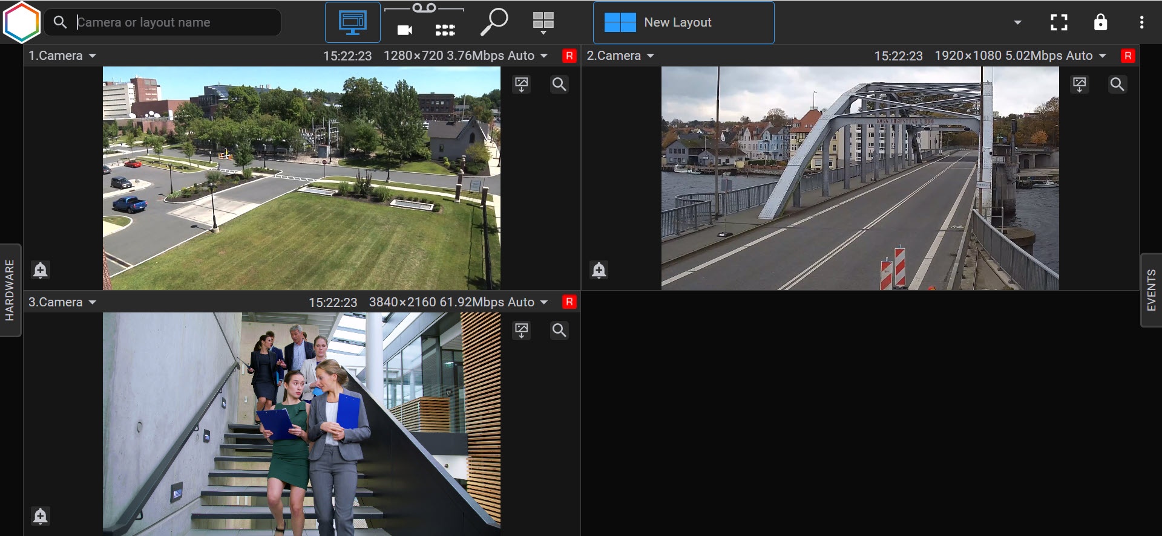Toggle the interface lock icon
Image resolution: width=1162 pixels, height=536 pixels.
point(1100,23)
